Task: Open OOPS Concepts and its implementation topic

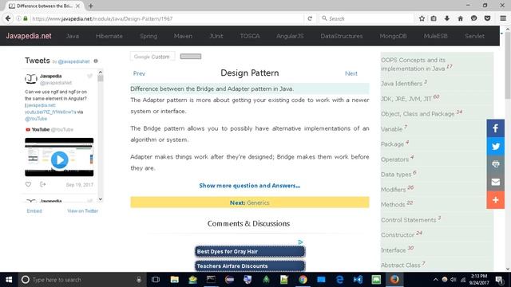Action: pos(417,64)
